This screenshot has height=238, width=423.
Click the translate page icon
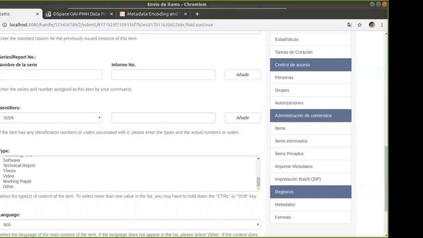point(350,25)
